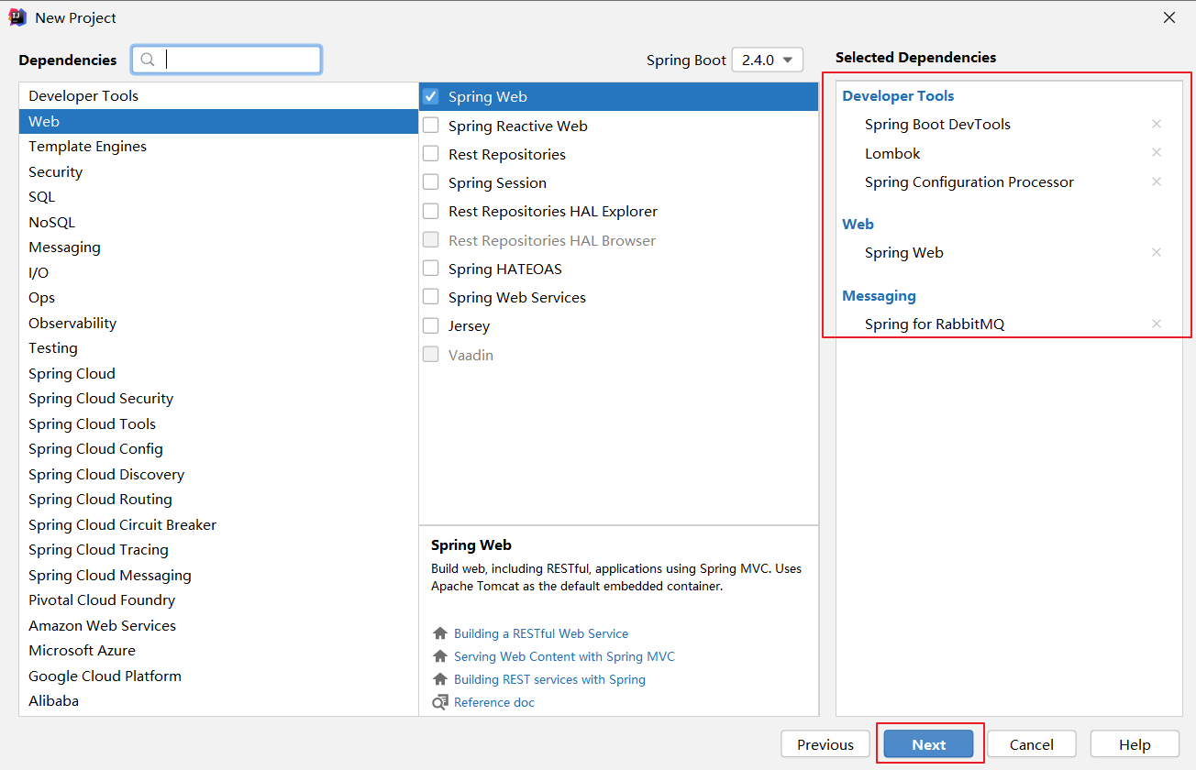The width and height of the screenshot is (1196, 770).
Task: Tick the Jersey checkbox
Action: click(431, 325)
